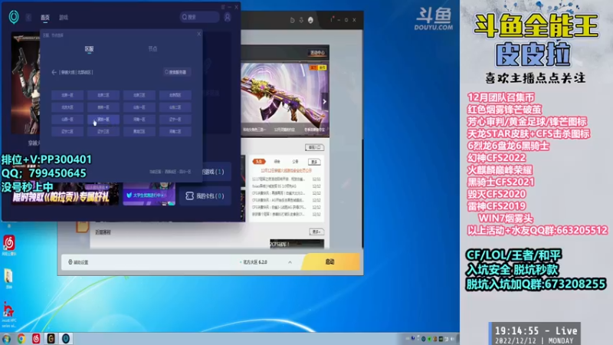The image size is (613, 345).
Task: Focus the accelerator search field
Action: [x=199, y=17]
